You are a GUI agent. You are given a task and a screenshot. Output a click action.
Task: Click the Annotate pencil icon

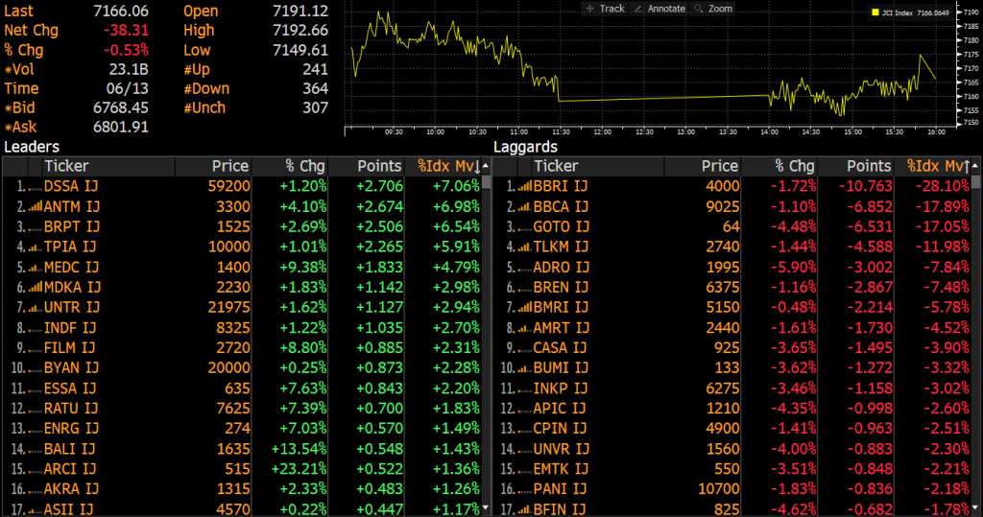point(638,9)
